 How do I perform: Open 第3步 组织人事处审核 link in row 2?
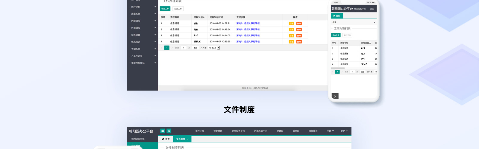[248, 30]
